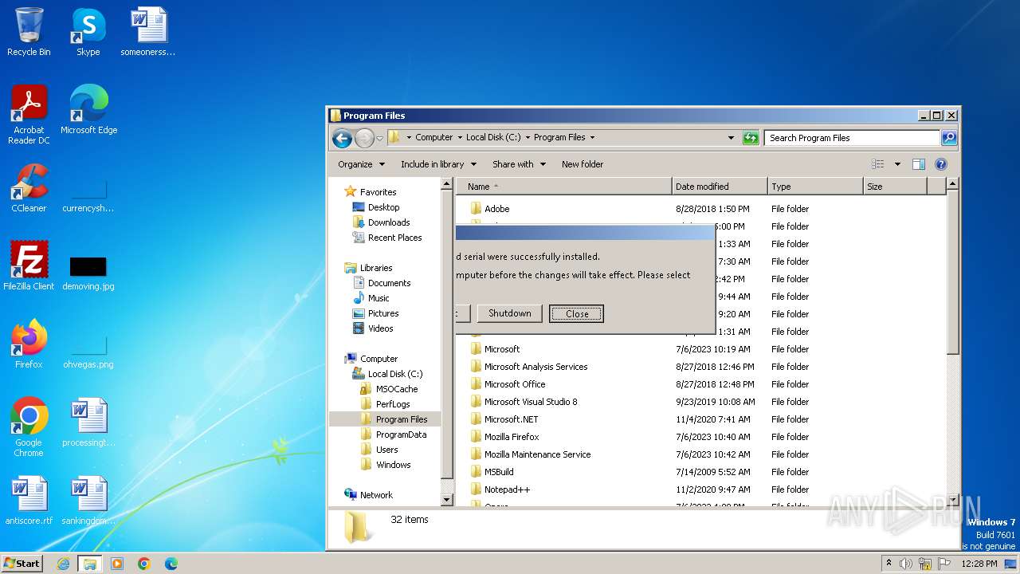Expand the views options dropdown arrow
Image resolution: width=1020 pixels, height=574 pixels.
pos(896,164)
